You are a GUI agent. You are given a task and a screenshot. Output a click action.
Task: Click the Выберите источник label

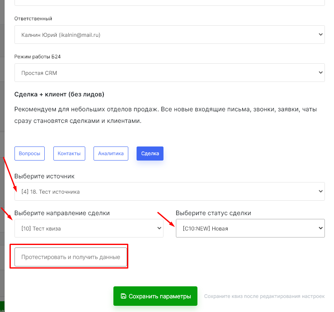[x=44, y=176]
